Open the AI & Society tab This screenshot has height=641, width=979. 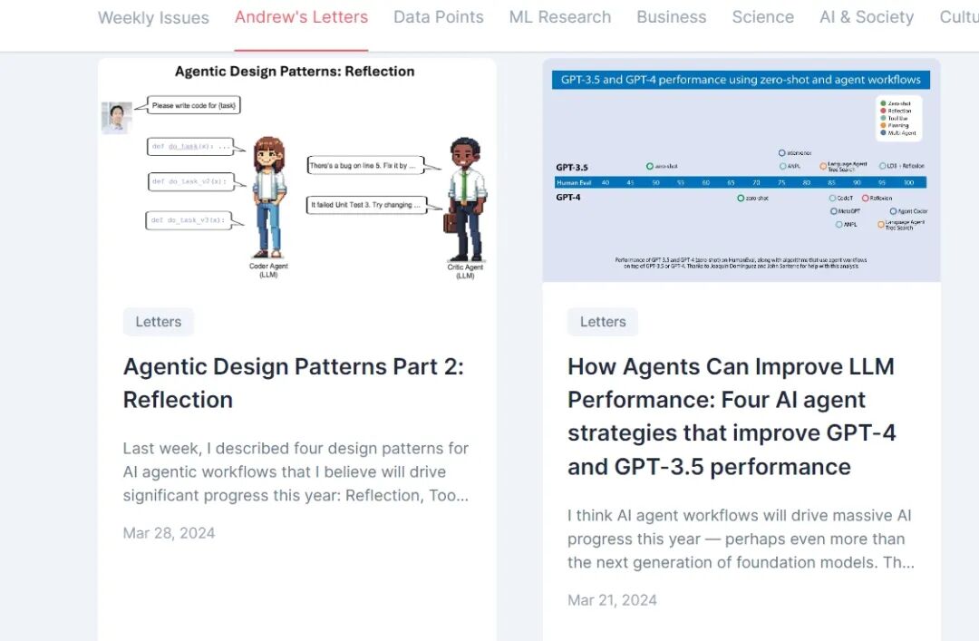tap(867, 17)
